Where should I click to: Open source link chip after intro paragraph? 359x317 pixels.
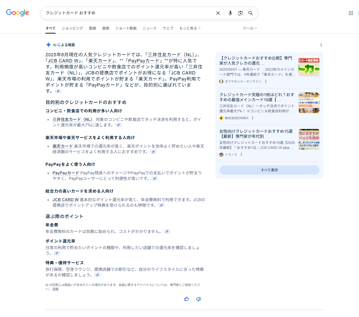[58, 91]
